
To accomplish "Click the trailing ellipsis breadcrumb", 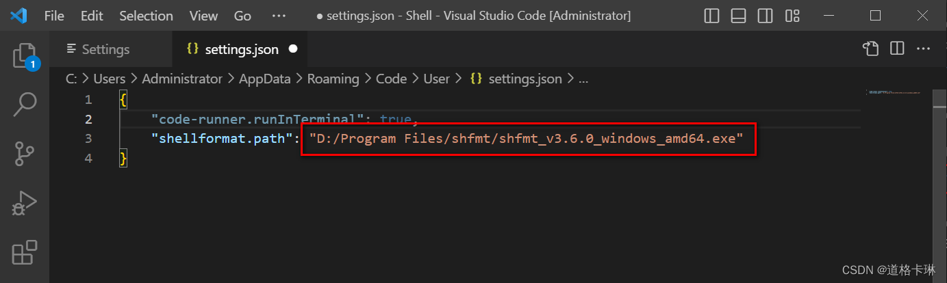I will pyautogui.click(x=583, y=80).
